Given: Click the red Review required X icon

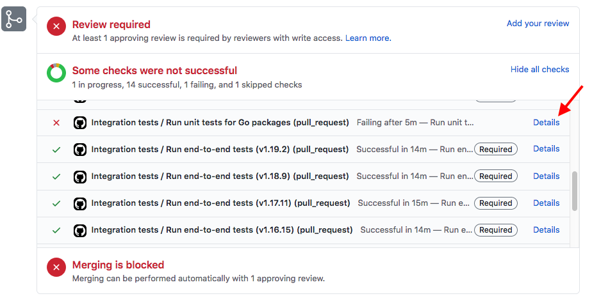Looking at the screenshot, I should [x=56, y=26].
